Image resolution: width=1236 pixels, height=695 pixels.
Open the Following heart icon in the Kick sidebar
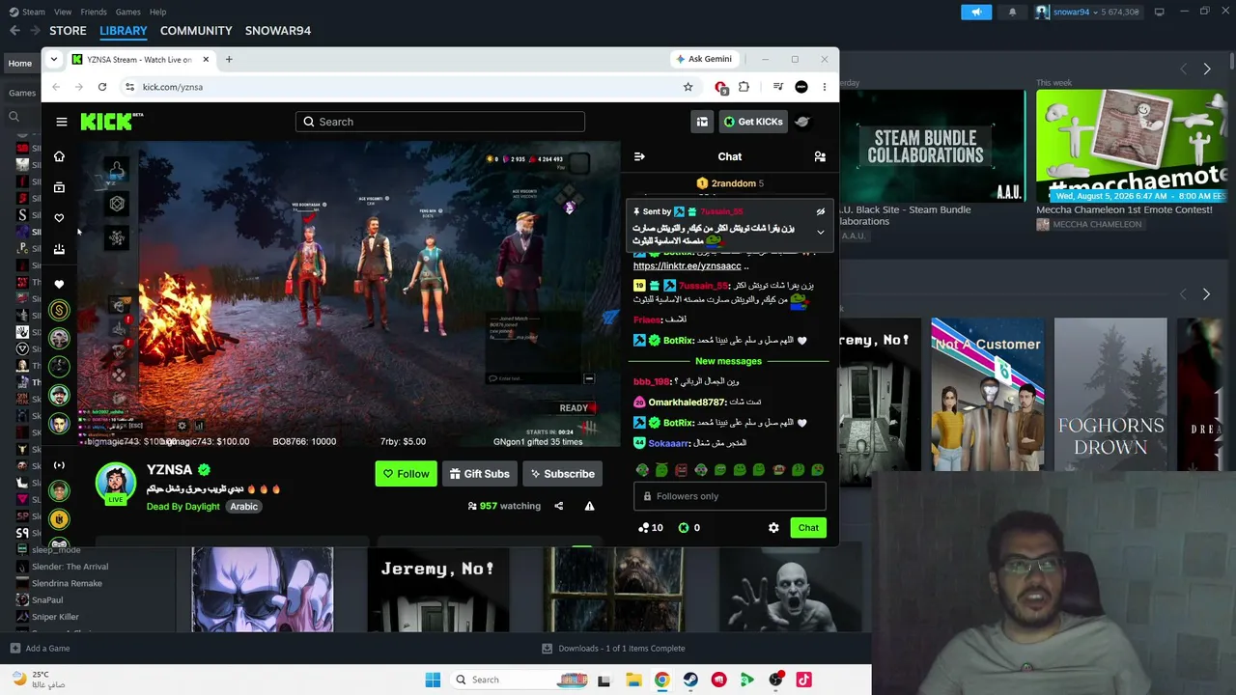tap(59, 218)
